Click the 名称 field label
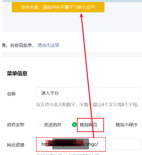Image resolution: width=142 pixels, height=155 pixels. click(11, 94)
